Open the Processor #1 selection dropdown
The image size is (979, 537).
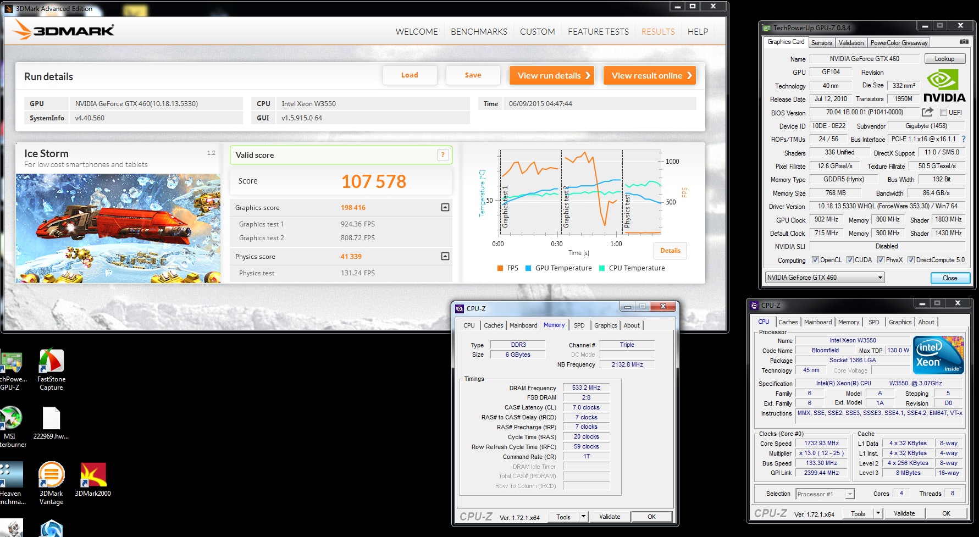(825, 494)
